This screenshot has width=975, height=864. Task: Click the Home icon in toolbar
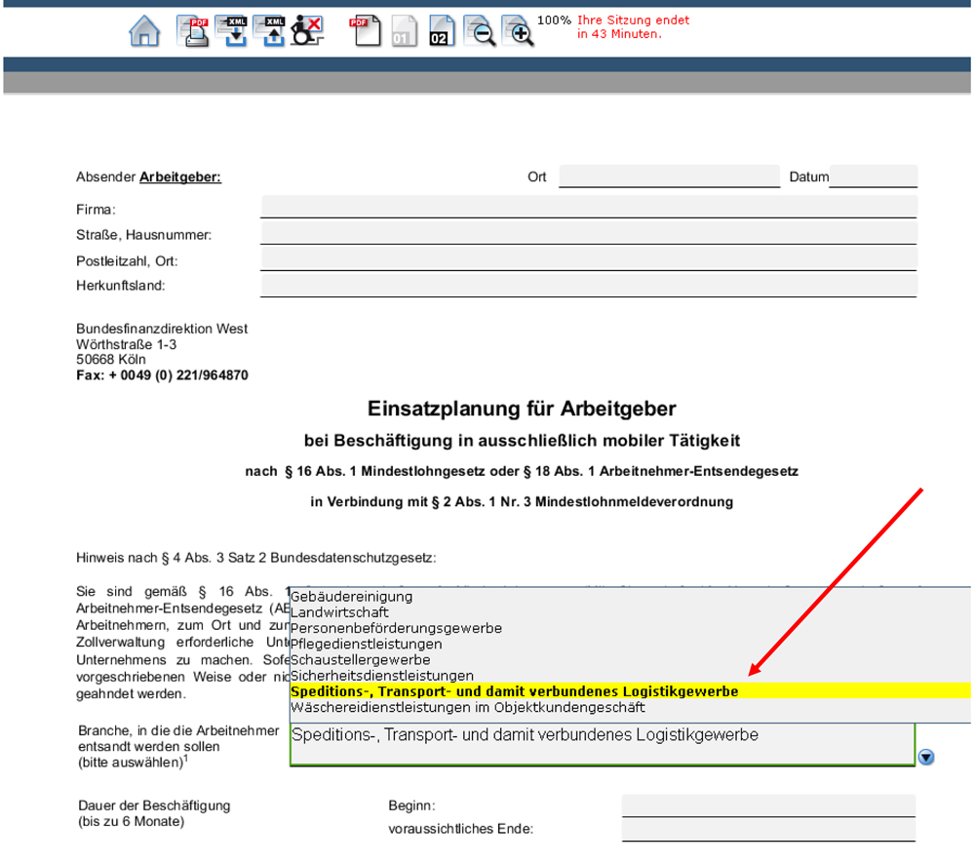(144, 32)
